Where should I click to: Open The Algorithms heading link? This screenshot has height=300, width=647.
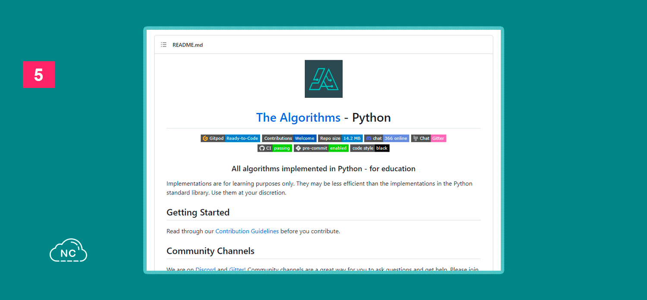click(298, 118)
